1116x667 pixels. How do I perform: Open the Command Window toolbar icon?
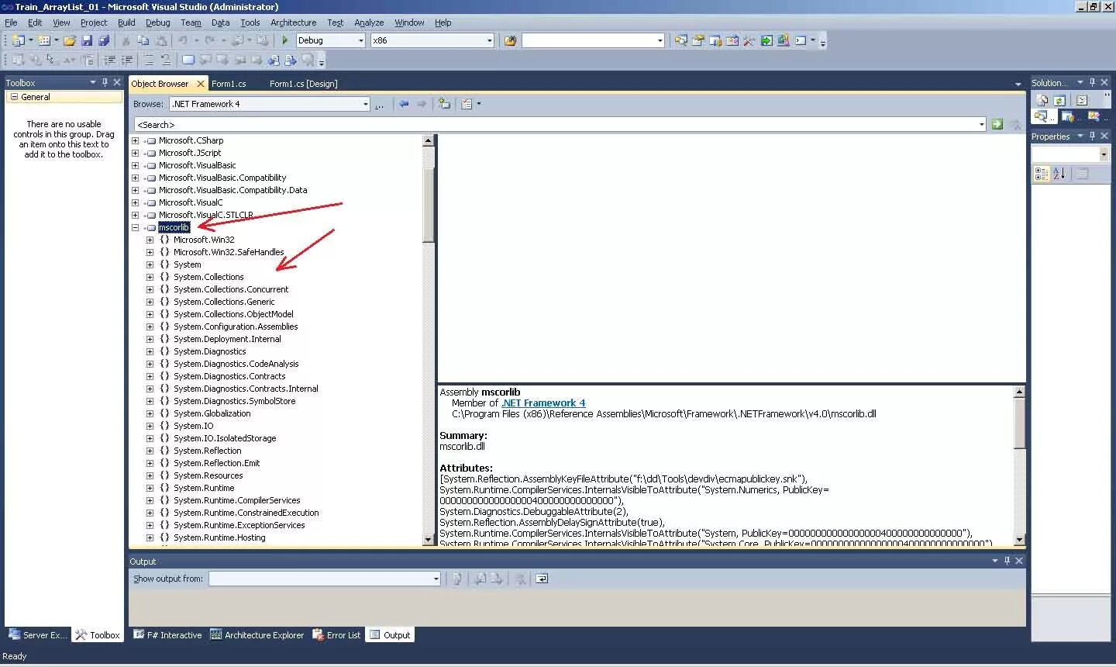801,40
